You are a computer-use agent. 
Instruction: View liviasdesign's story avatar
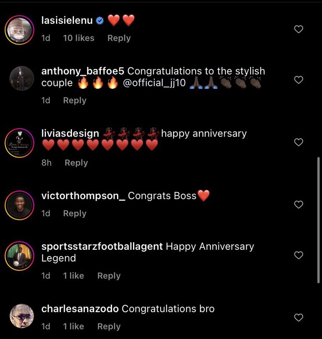(x=20, y=143)
